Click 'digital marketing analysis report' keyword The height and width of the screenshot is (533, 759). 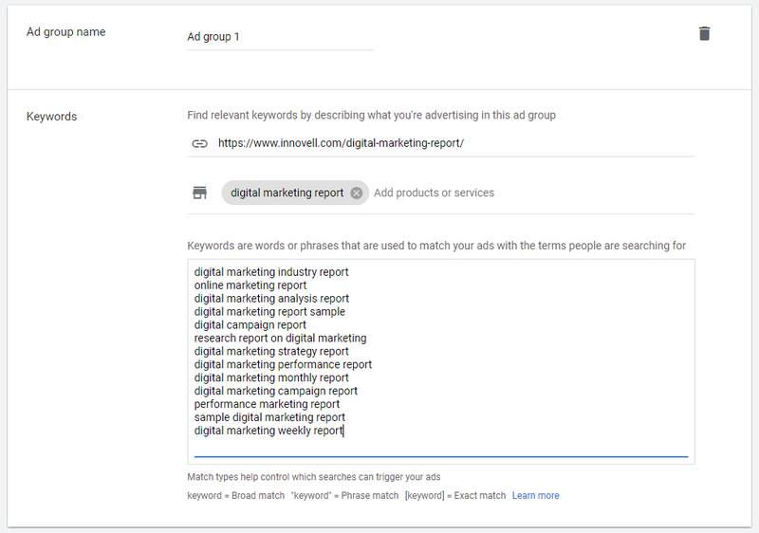[x=271, y=299]
